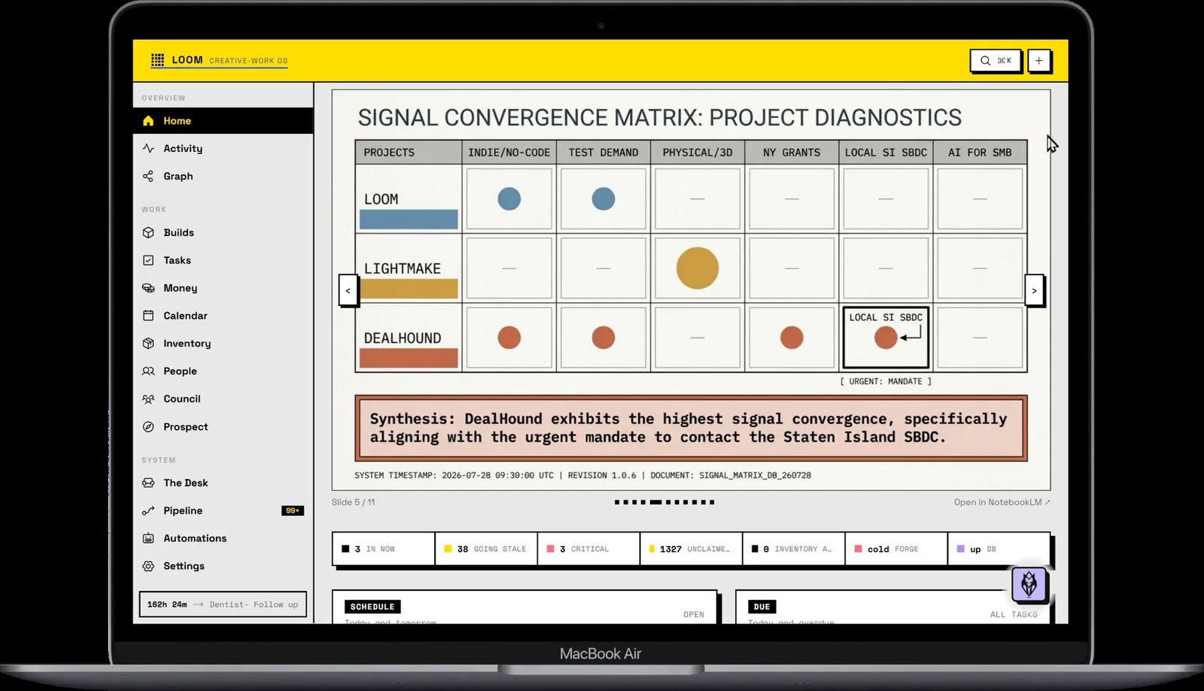Open Calendar using its calendar icon
The height and width of the screenshot is (691, 1204).
click(148, 316)
